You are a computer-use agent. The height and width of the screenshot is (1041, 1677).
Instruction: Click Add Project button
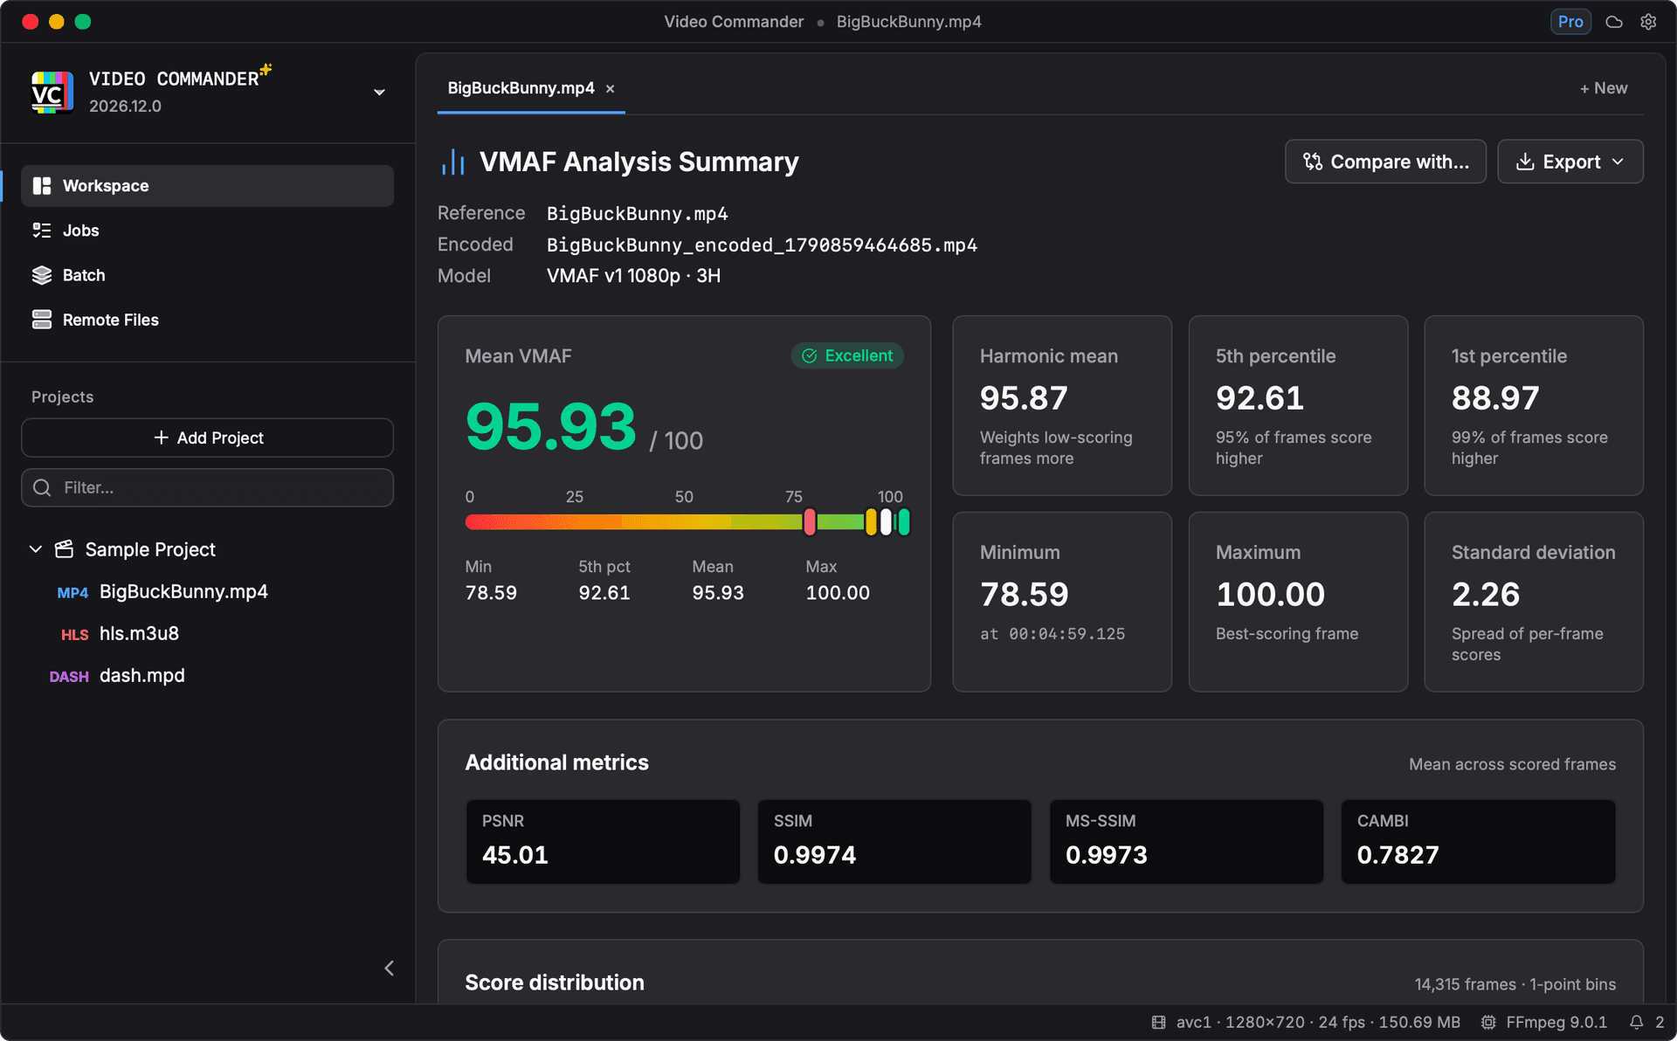point(207,438)
